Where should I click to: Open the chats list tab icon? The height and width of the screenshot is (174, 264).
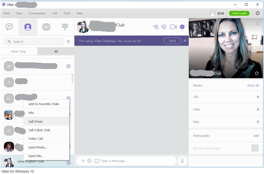click(9, 27)
